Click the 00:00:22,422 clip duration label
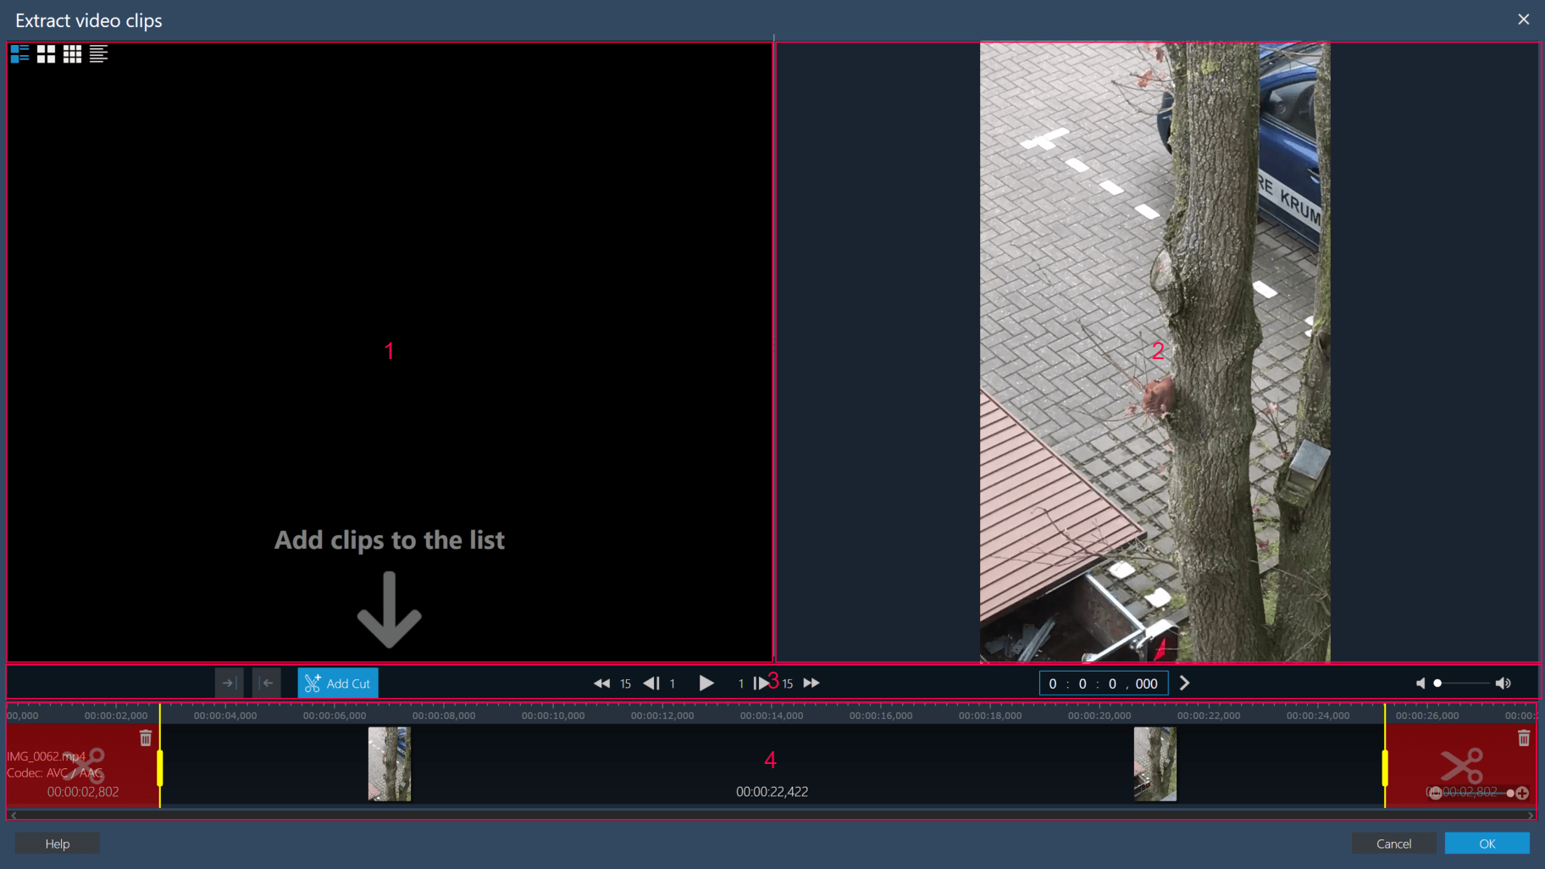This screenshot has height=869, width=1545. click(772, 792)
